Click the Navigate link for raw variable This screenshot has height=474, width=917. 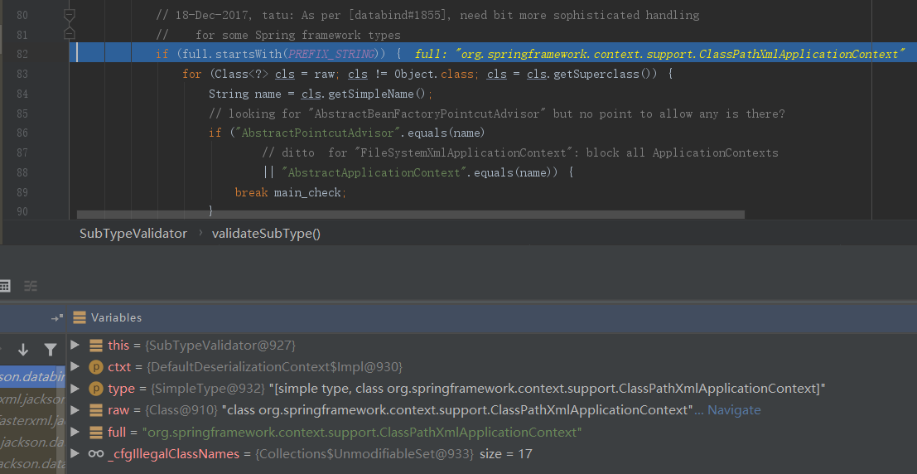(733, 410)
